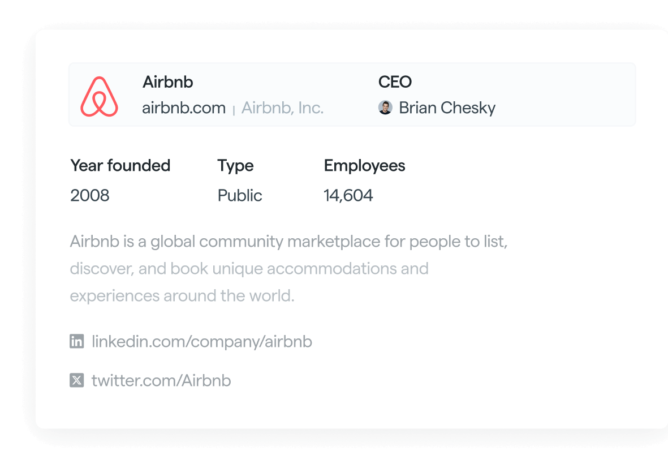Image resolution: width=668 pixels, height=468 pixels.
Task: Select the 2008 founding year value
Action: 90,195
